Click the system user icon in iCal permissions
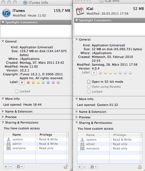Image resolution: width=145 pixels, height=171 pixels. [x=82, y=140]
